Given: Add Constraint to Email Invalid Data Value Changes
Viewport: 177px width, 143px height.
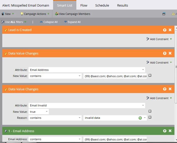Looking at the screenshot, I should (159, 98).
